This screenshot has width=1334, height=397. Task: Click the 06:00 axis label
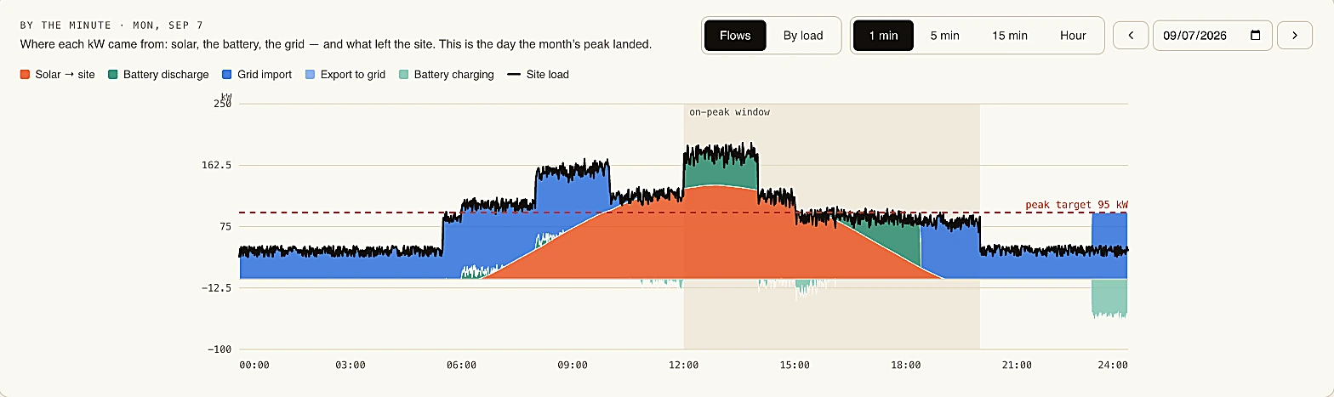click(x=461, y=366)
